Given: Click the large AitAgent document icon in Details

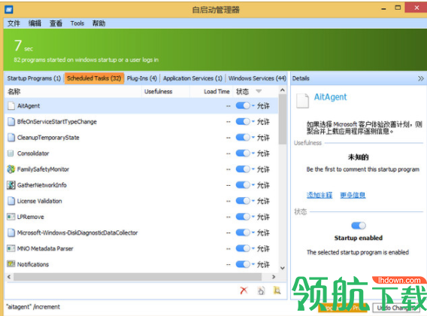Looking at the screenshot, I should point(302,101).
